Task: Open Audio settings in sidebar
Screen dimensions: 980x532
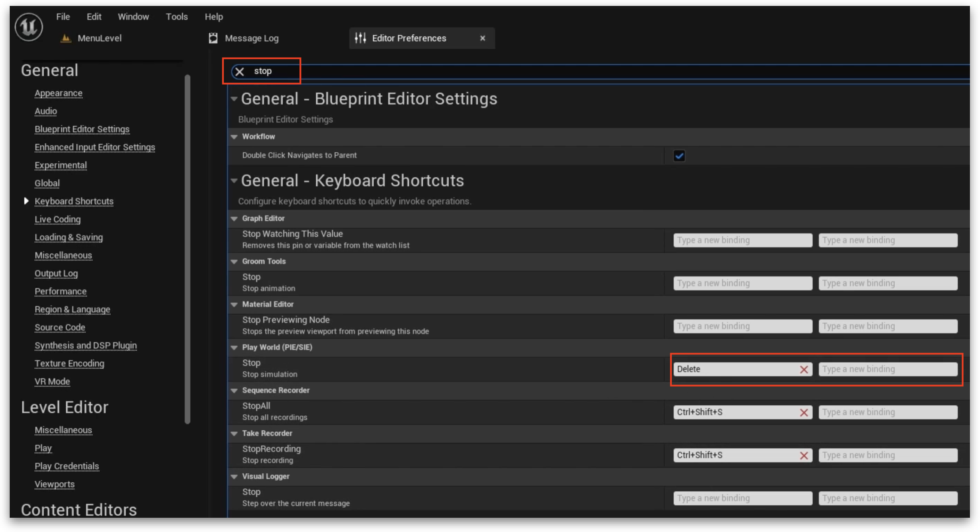Action: click(45, 111)
